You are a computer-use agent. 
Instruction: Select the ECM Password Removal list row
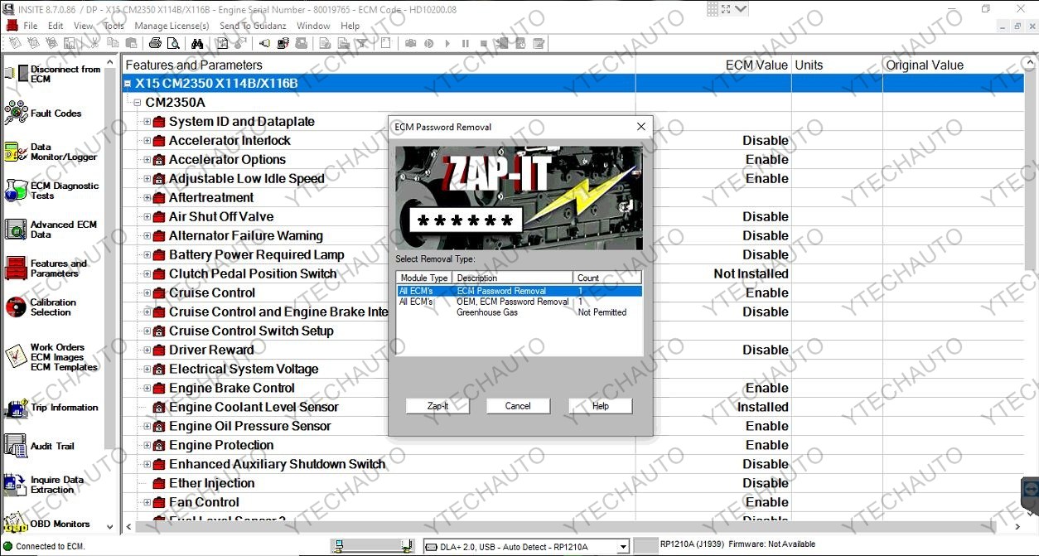pyautogui.click(x=519, y=291)
